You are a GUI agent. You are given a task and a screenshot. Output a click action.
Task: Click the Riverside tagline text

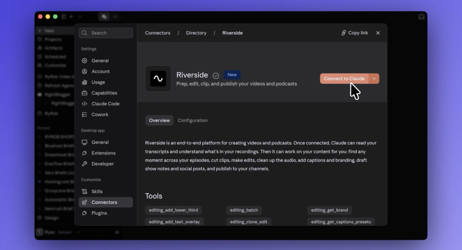point(236,84)
